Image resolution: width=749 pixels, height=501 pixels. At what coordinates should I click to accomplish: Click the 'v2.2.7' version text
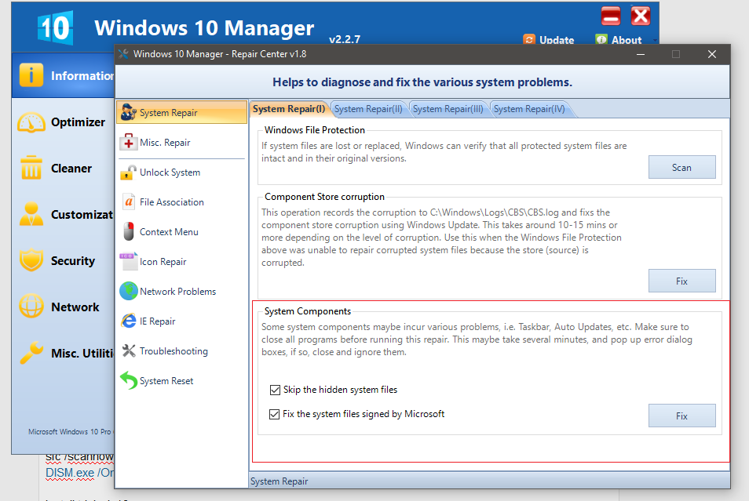click(345, 39)
